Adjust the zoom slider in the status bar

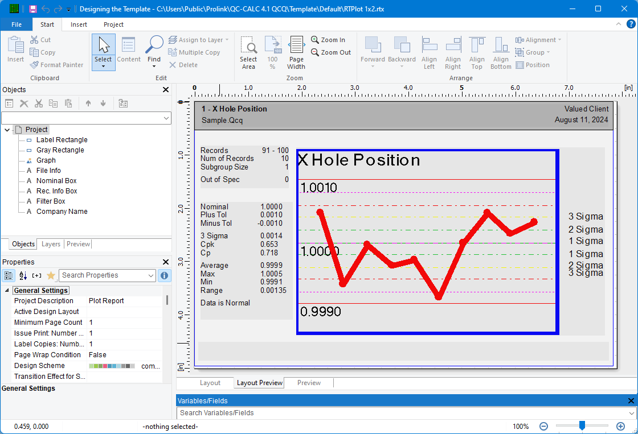click(x=582, y=425)
